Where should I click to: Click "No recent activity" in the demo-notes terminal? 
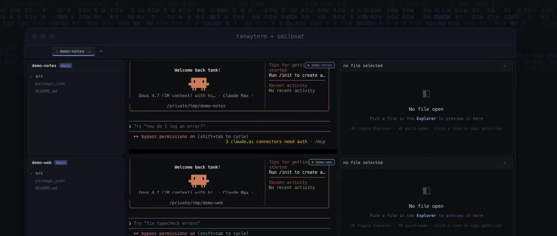pos(292,91)
